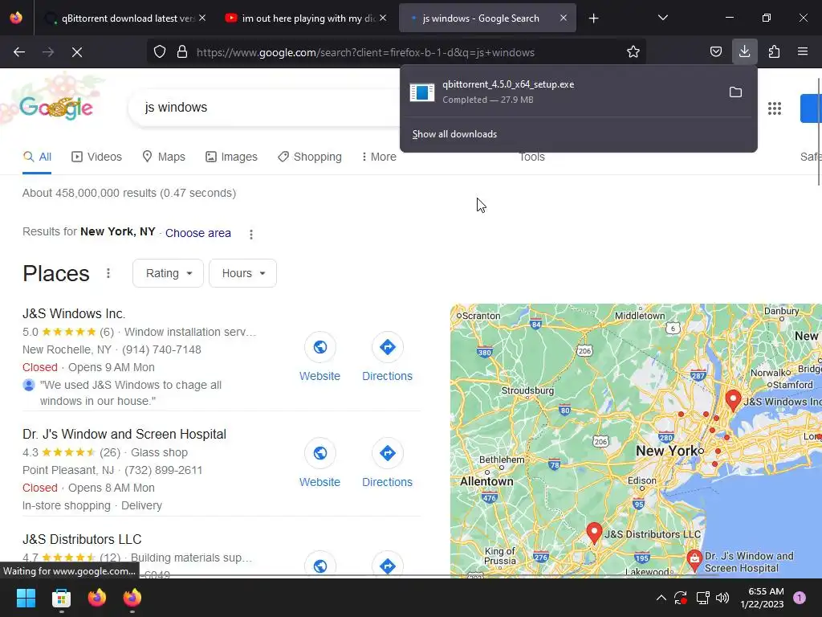Switch to Images results tab
Viewport: 822px width, 617px height.
(231, 157)
